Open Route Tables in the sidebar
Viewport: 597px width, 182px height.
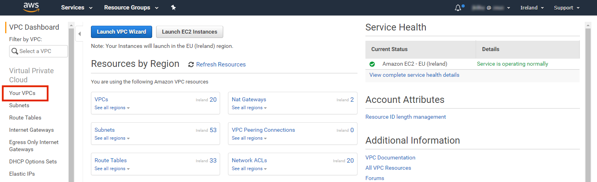(x=25, y=118)
